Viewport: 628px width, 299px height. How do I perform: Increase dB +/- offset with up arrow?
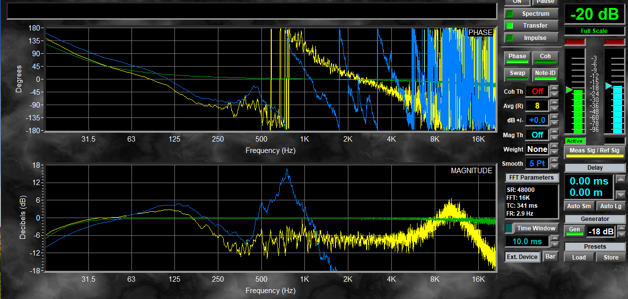coord(554,117)
